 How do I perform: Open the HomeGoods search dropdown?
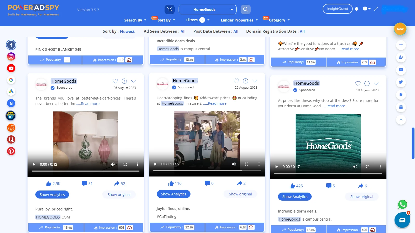[x=208, y=10]
